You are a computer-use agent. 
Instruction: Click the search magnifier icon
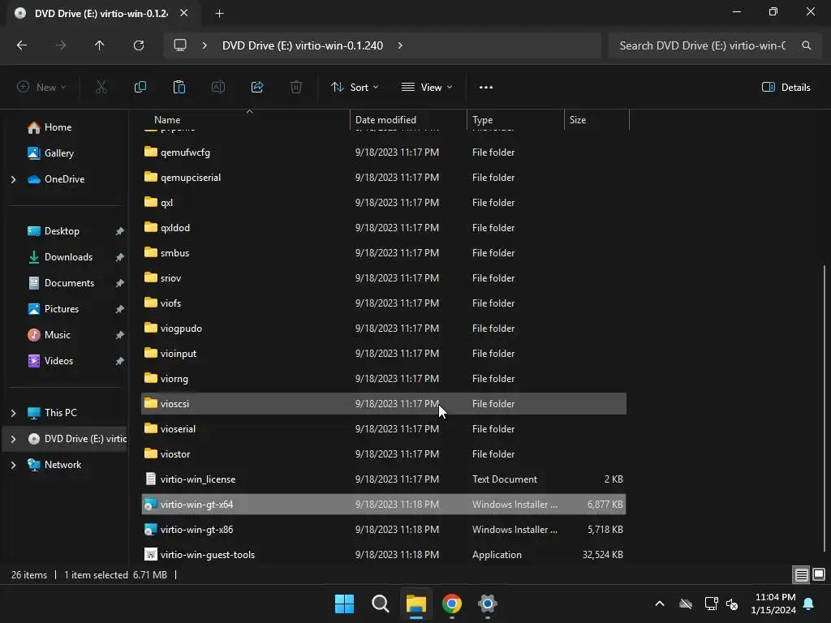(807, 45)
